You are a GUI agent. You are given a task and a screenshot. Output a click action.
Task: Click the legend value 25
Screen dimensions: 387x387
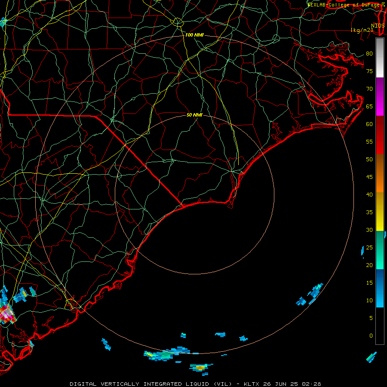pos(369,248)
